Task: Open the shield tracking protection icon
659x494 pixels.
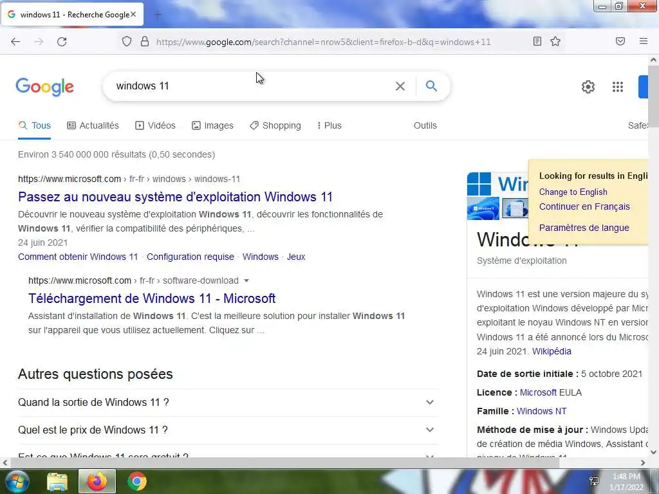Action: click(x=127, y=41)
